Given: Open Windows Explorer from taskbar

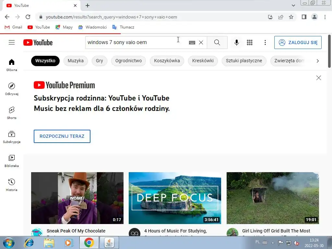Looking at the screenshot, I should tap(49, 243).
